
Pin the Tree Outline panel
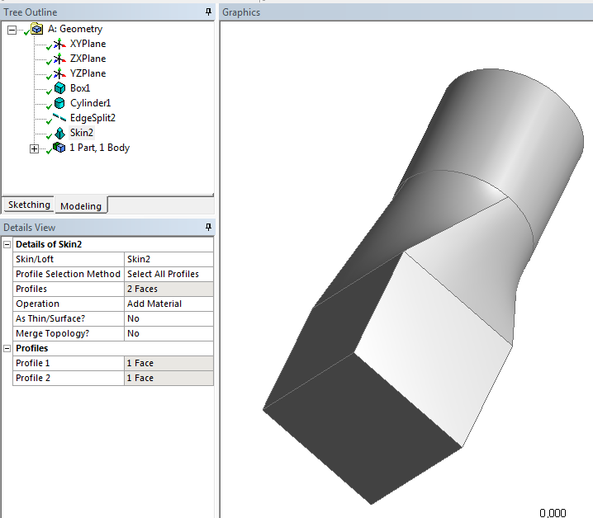click(x=208, y=12)
